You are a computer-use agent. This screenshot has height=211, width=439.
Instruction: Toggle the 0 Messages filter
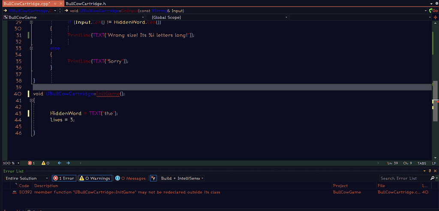(x=131, y=178)
